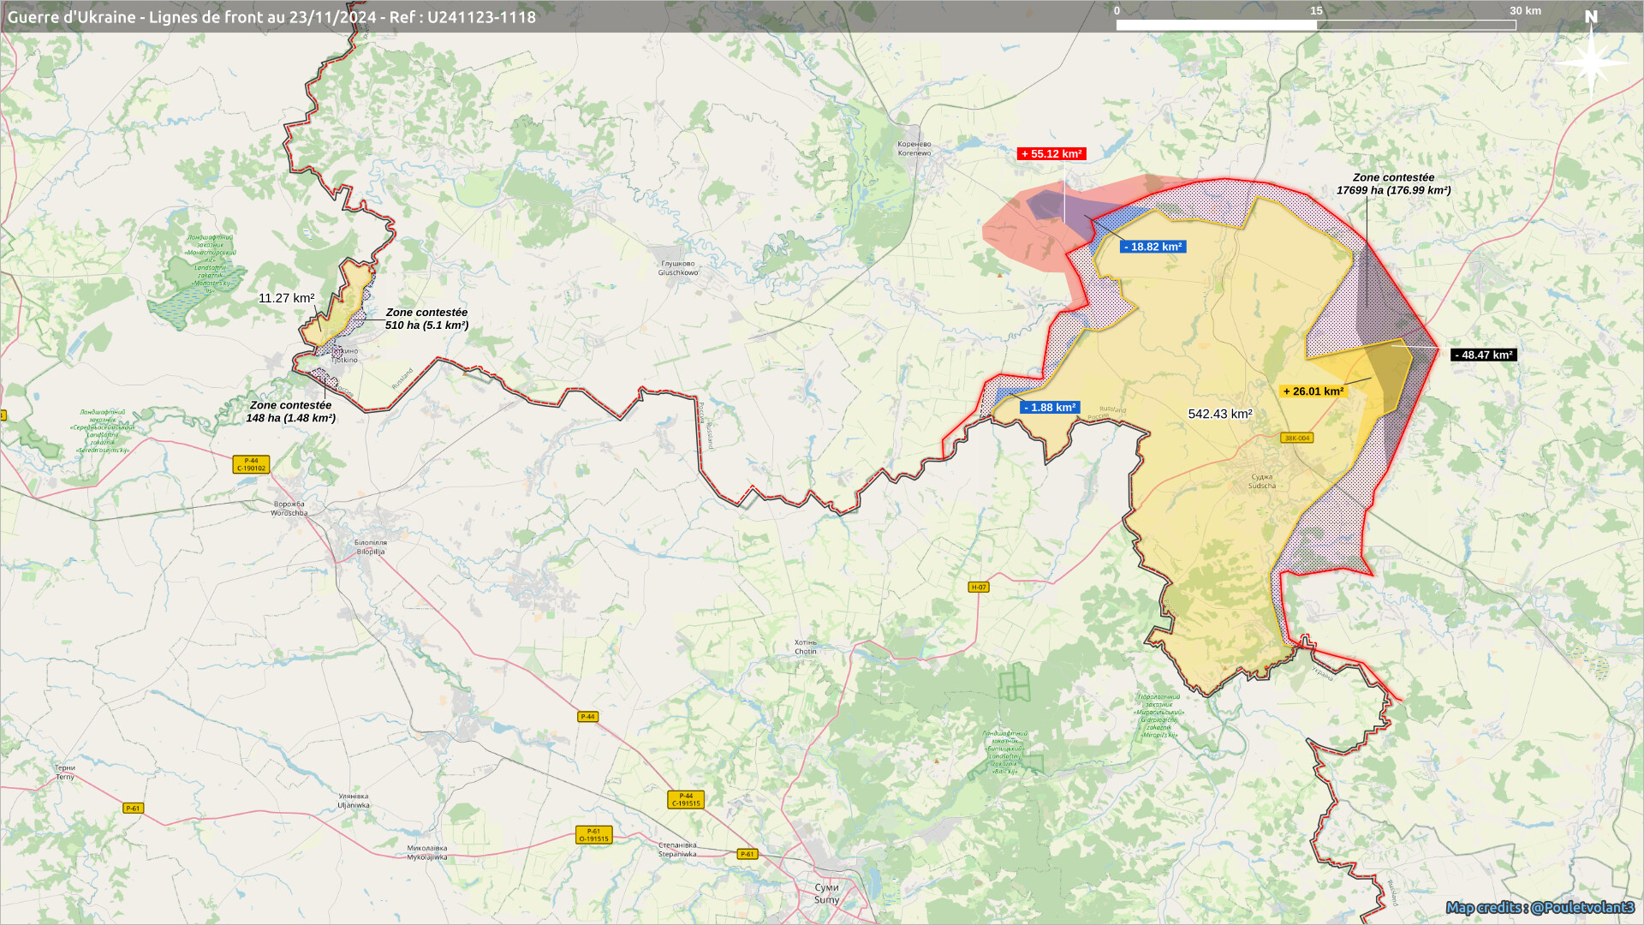Click the red +55.12 km² label
1644x925 pixels.
(1051, 154)
